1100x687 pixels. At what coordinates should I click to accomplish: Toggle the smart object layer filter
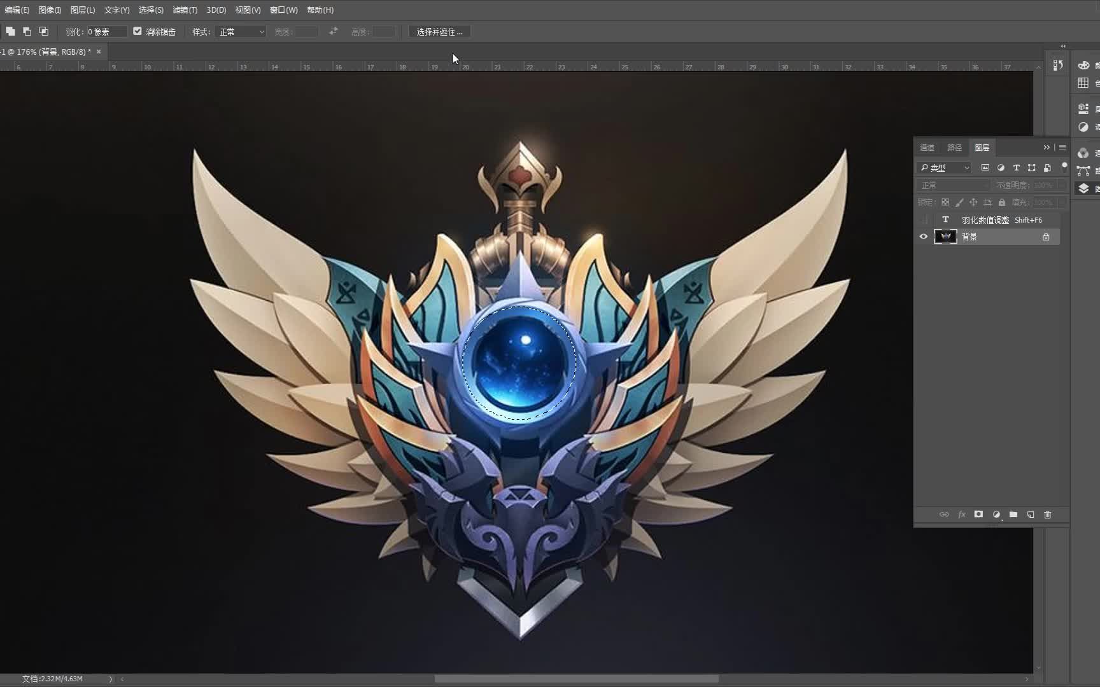[1047, 168]
